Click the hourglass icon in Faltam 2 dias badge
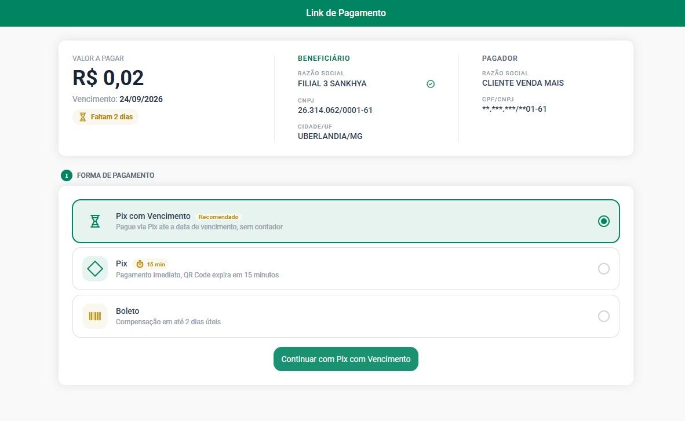The width and height of the screenshot is (685, 421). coord(82,117)
